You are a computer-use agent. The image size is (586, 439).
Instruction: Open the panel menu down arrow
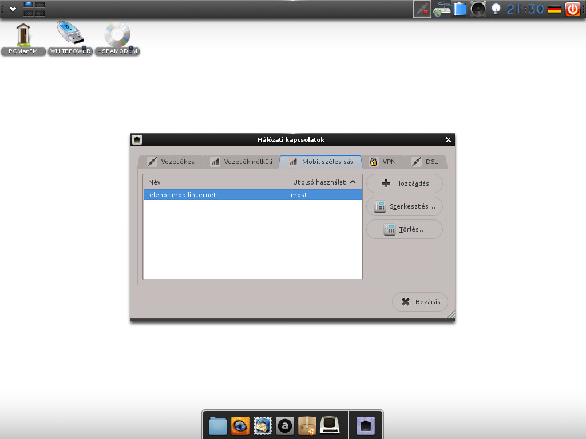coord(13,9)
